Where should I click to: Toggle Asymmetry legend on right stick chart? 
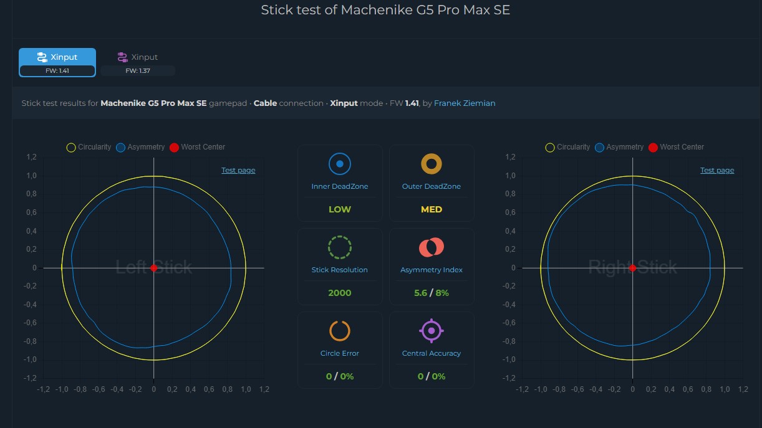point(620,147)
